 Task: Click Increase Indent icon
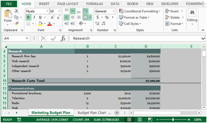point(73,24)
